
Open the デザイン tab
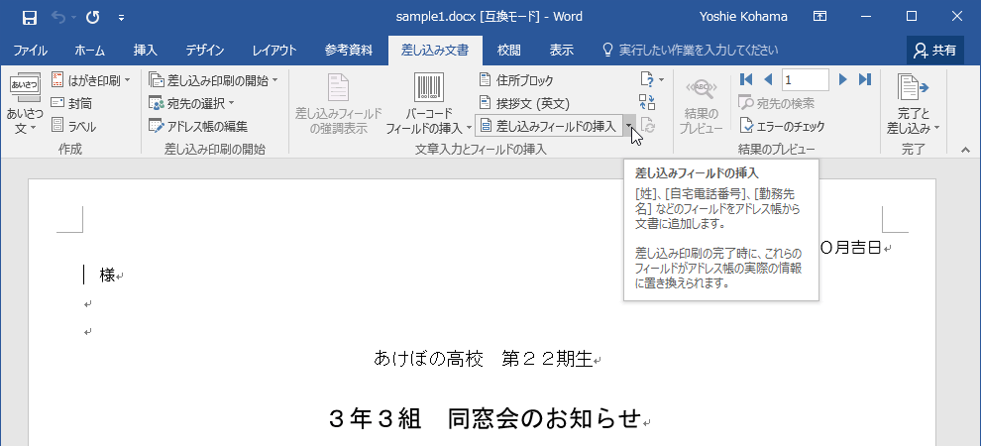click(204, 51)
